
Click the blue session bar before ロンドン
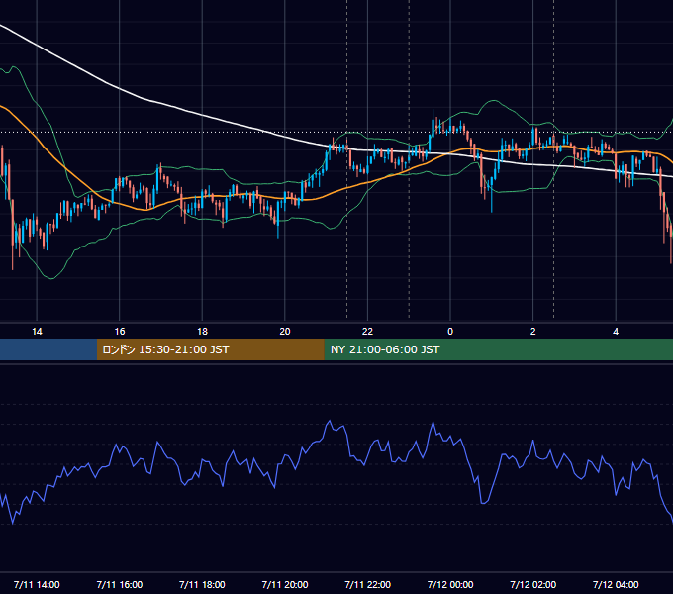48,349
